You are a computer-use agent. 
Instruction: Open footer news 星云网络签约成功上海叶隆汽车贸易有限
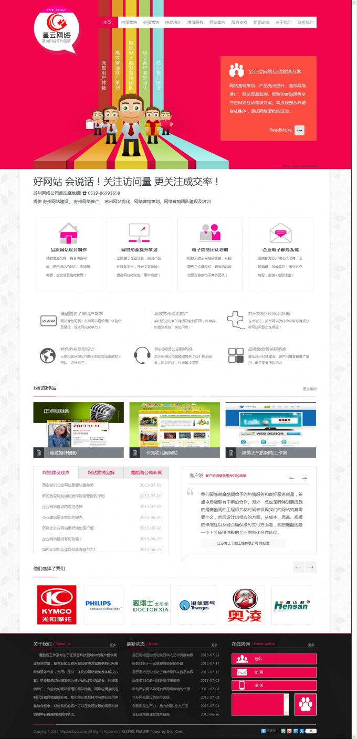(163, 672)
